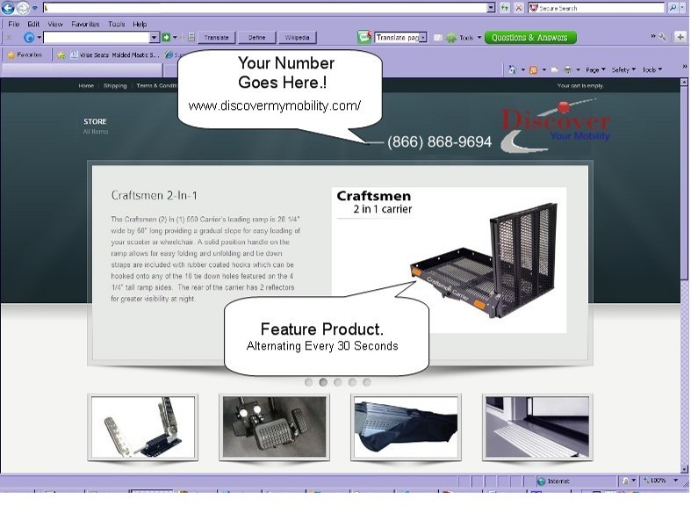Open the foot pedal product thumbnail
The height and width of the screenshot is (506, 691).
(x=274, y=427)
